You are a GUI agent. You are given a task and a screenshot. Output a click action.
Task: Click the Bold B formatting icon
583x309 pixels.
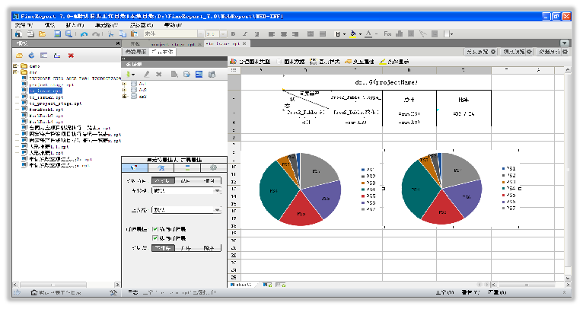point(234,34)
